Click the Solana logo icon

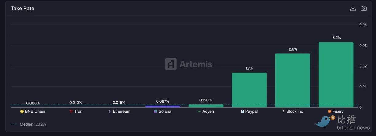[155, 111]
